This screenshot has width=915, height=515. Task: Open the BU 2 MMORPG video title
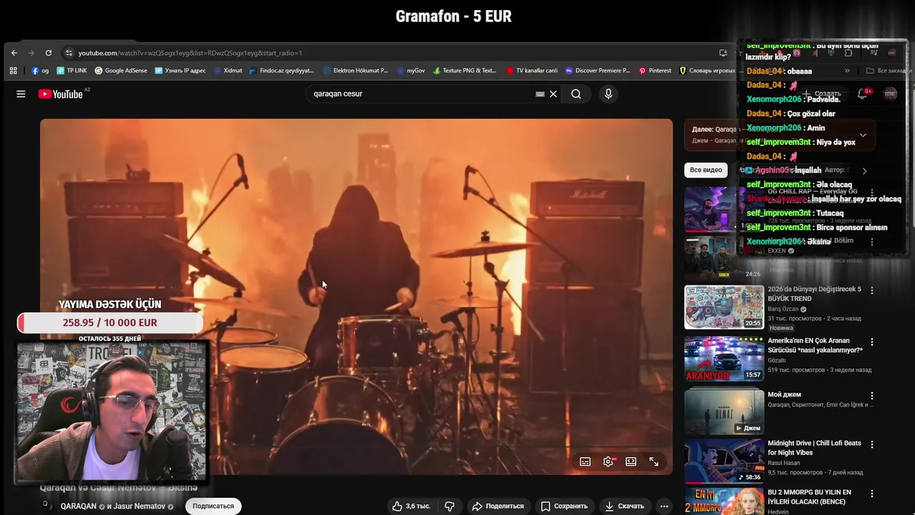(x=809, y=496)
